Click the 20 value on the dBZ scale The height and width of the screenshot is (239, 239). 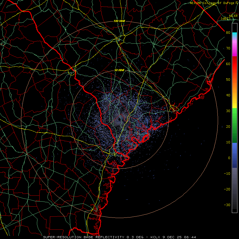(x=228, y=126)
